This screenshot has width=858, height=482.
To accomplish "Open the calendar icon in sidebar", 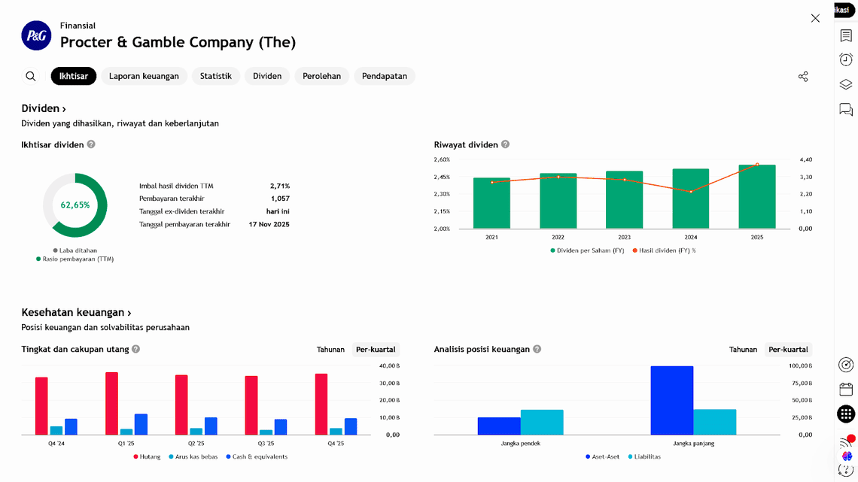I will click(x=846, y=389).
